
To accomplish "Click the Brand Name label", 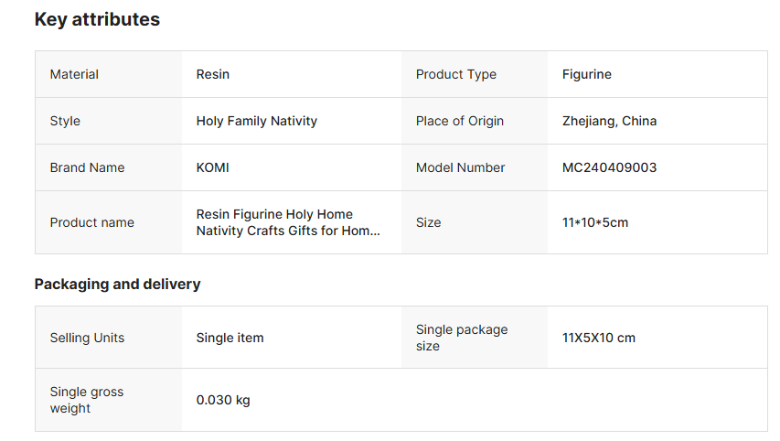I will (87, 167).
